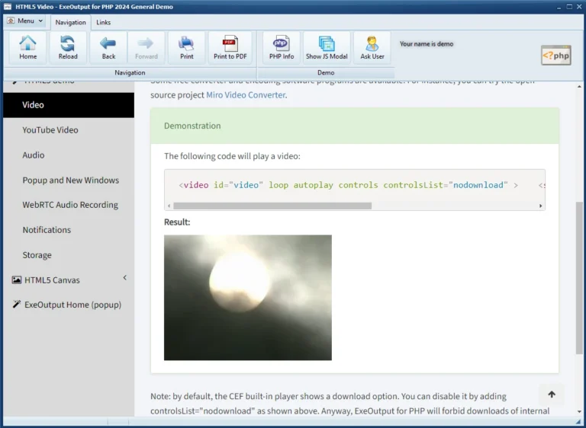Go back using the Back arrow

108,47
